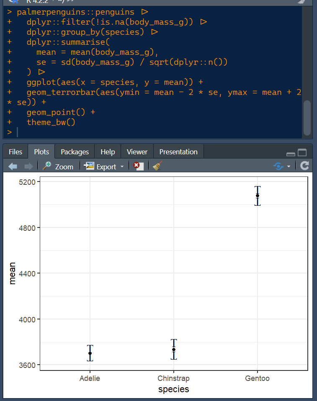Screen dimensions: 317x401
Task: Go to the next plot with forward arrow
Action: (28, 166)
